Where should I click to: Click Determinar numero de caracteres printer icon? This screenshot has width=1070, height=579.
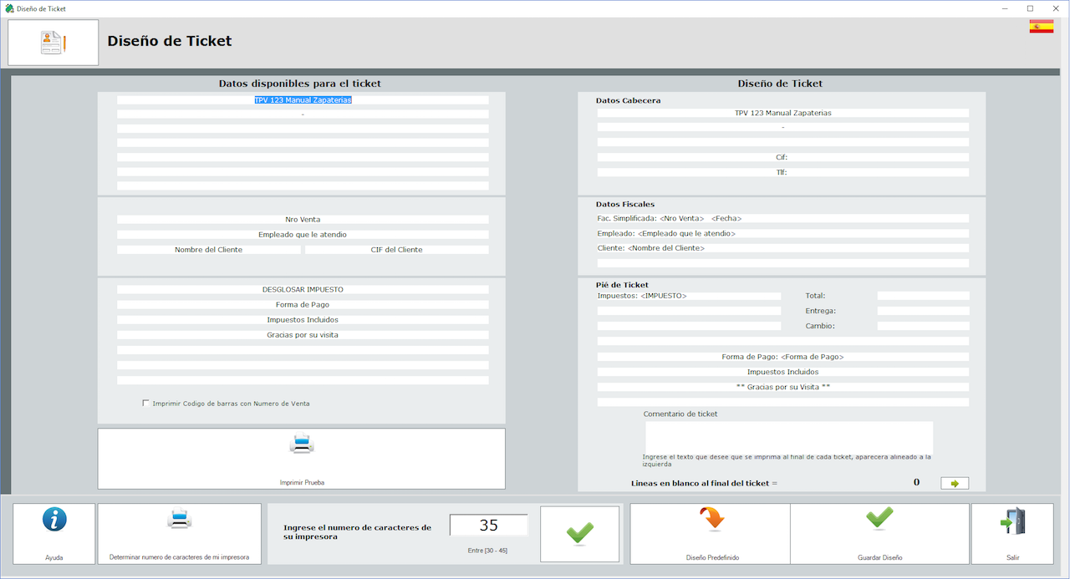tap(179, 521)
